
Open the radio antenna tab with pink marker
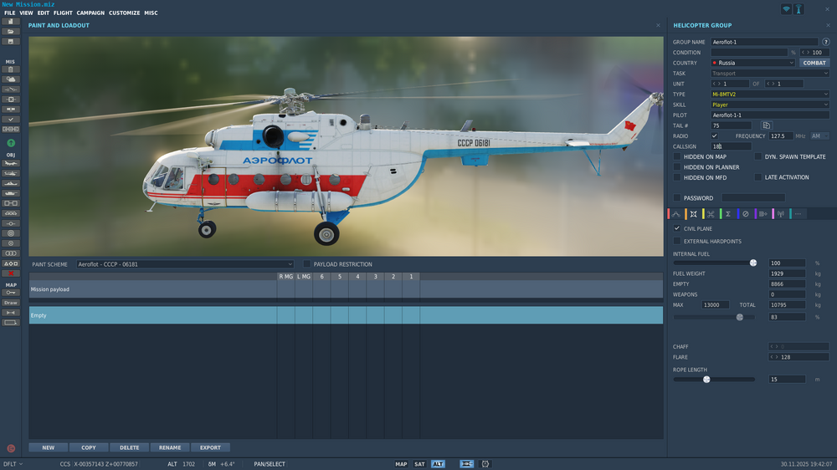[x=780, y=214]
